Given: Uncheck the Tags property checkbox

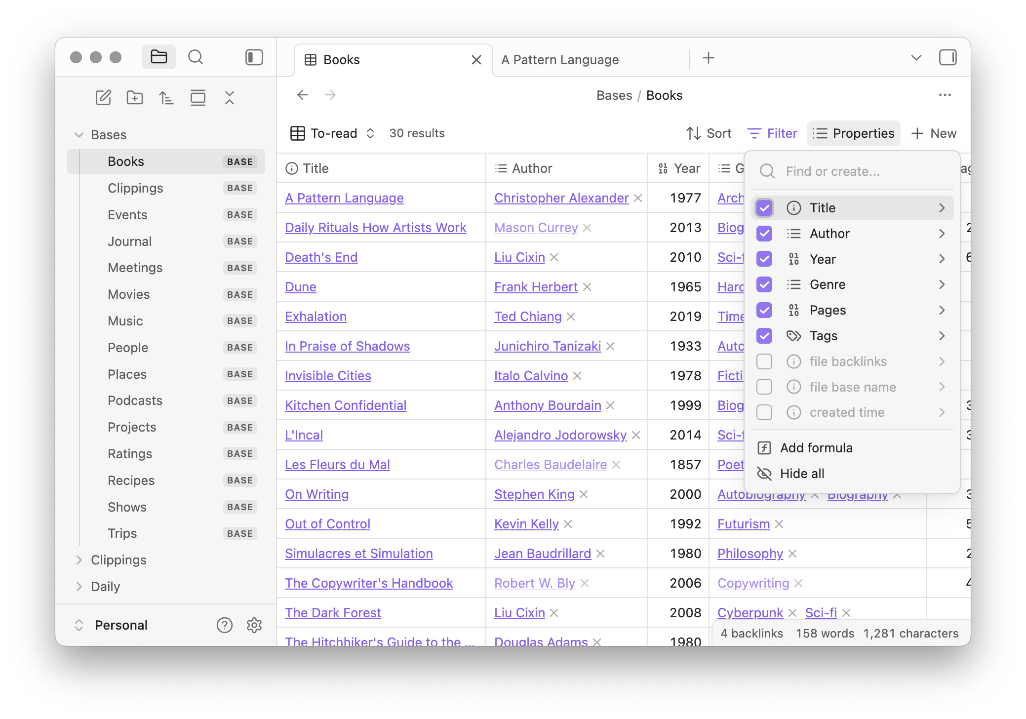Looking at the screenshot, I should point(764,336).
